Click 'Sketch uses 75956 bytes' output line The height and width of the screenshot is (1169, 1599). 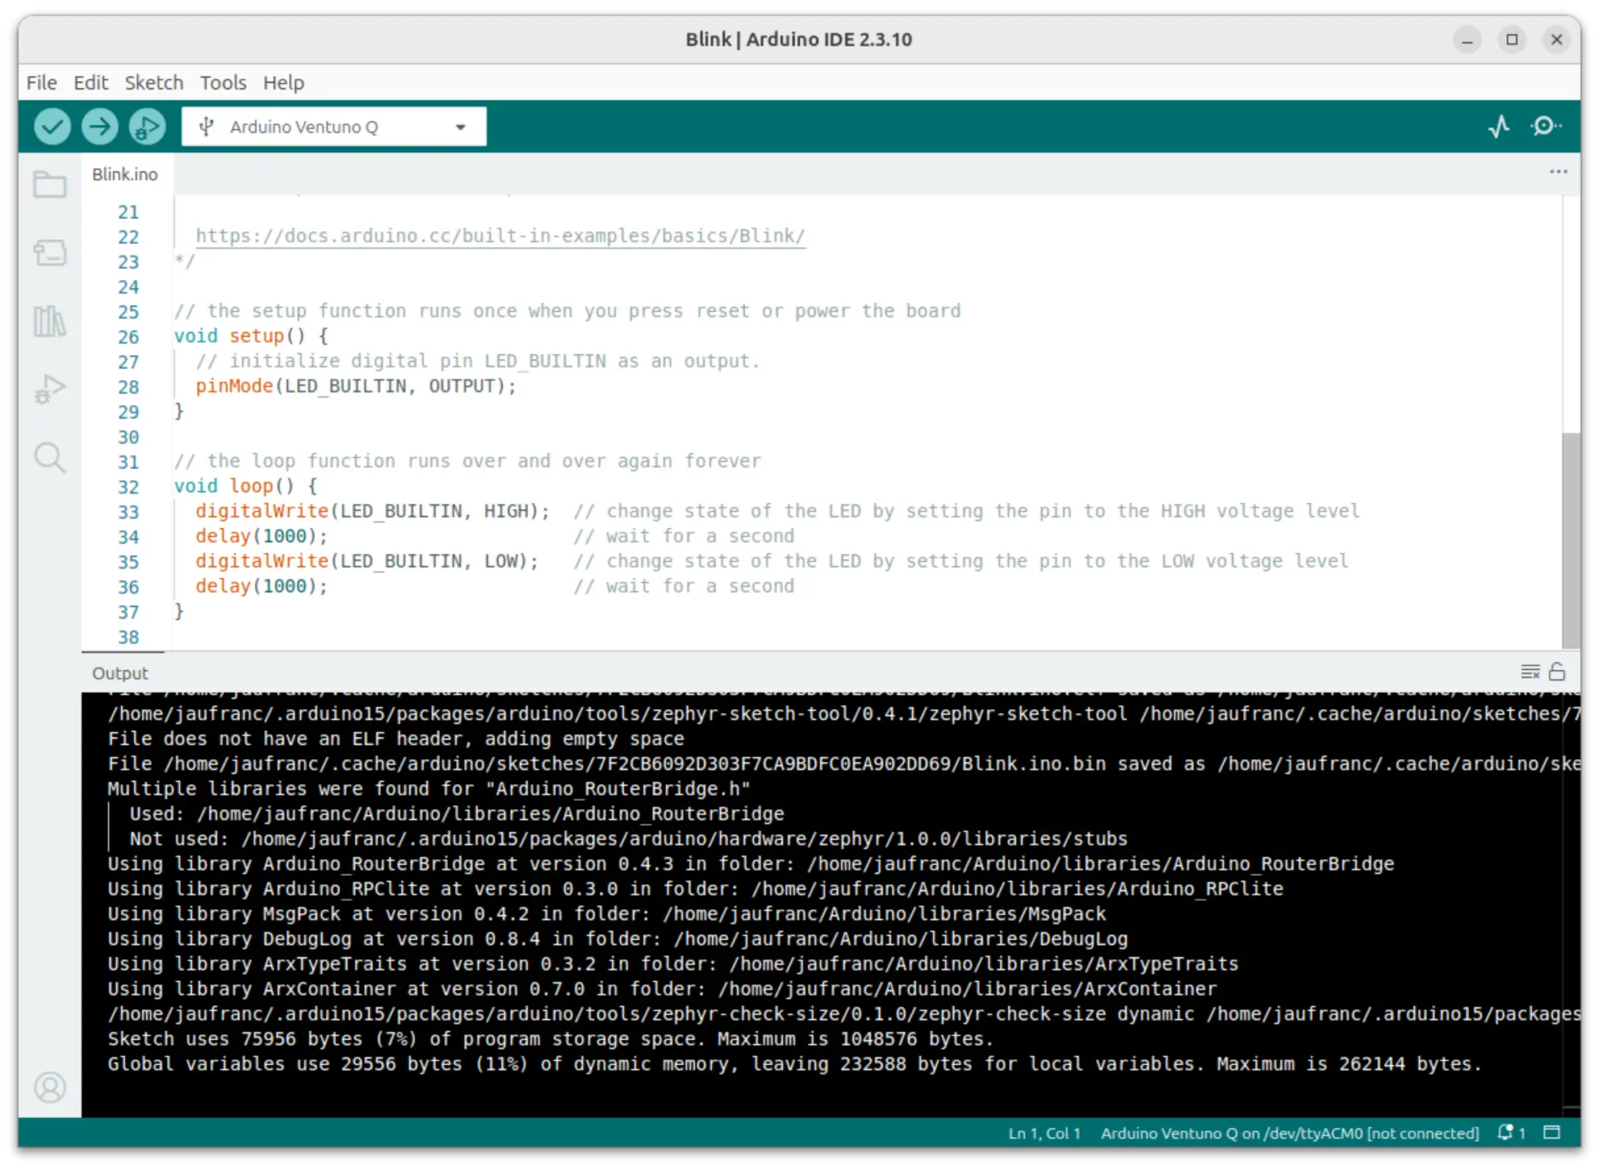(550, 1039)
